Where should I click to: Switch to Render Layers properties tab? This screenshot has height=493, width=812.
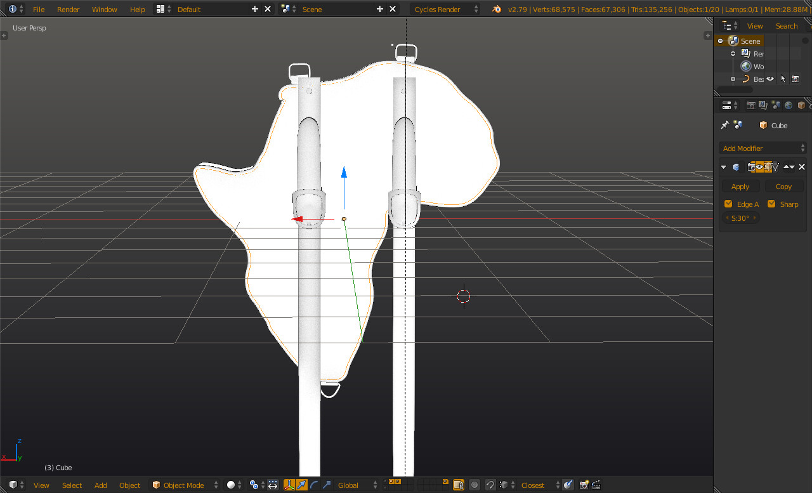pos(763,105)
